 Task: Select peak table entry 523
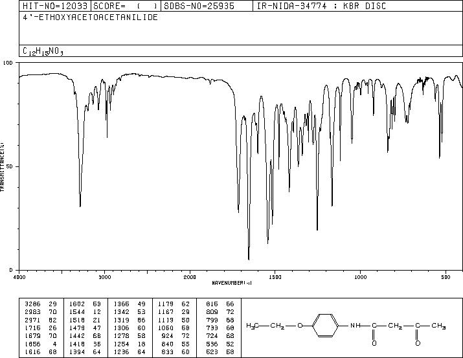(212, 352)
